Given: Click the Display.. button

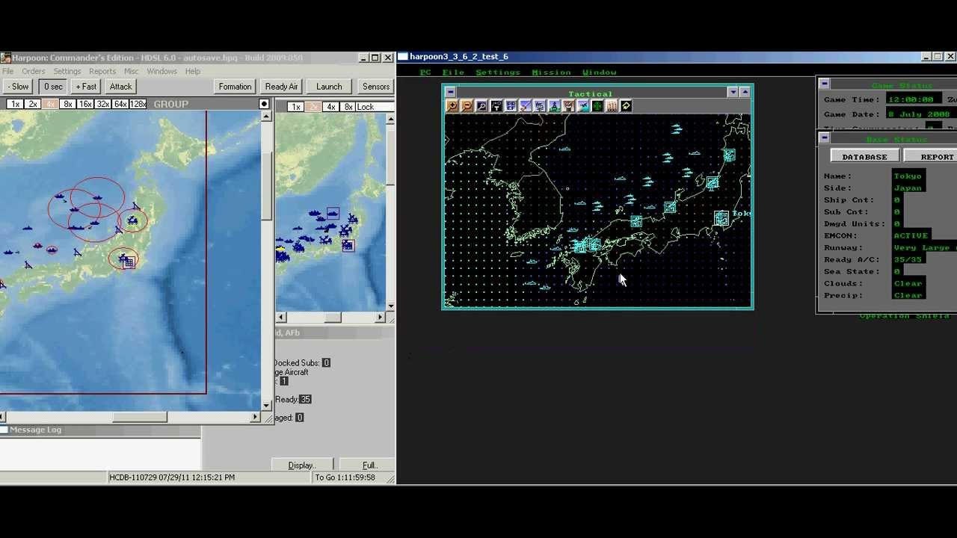Looking at the screenshot, I should 301,465.
